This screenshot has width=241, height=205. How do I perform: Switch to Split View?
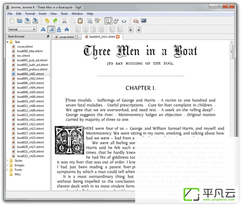click(x=116, y=21)
